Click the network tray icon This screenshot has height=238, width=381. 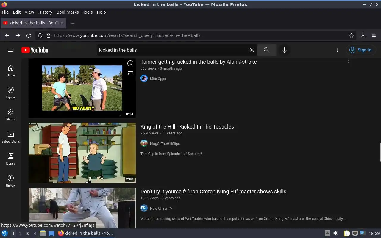click(355, 233)
